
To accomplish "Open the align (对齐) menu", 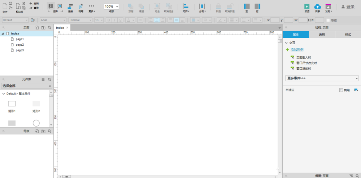I will [186, 8].
